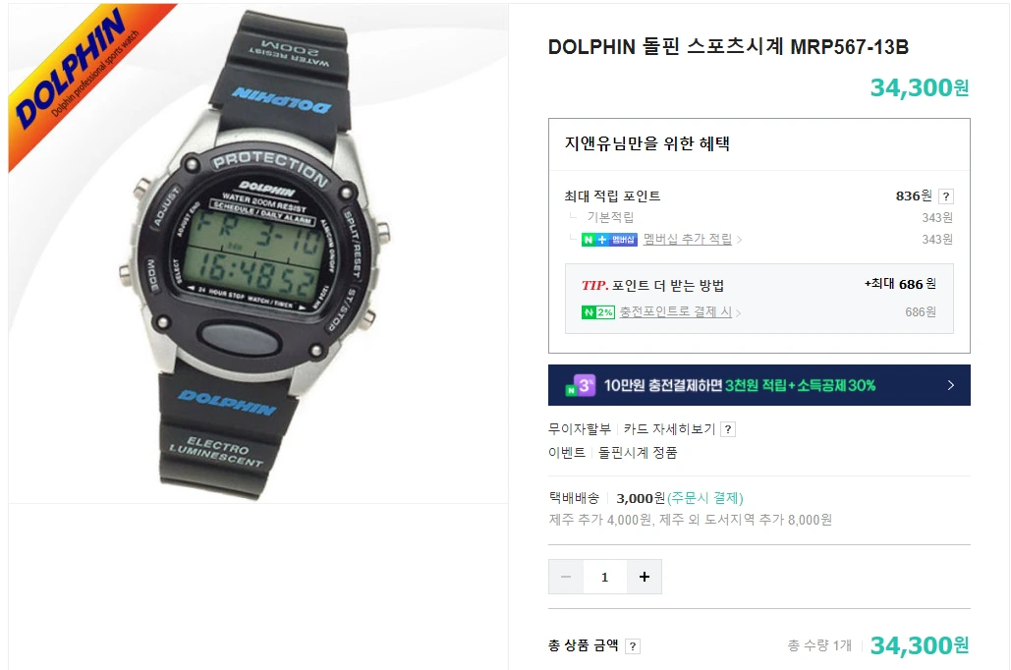The image size is (1011, 670).
Task: Click the 돌핀시계 정품 event link
Action: pyautogui.click(x=638, y=453)
